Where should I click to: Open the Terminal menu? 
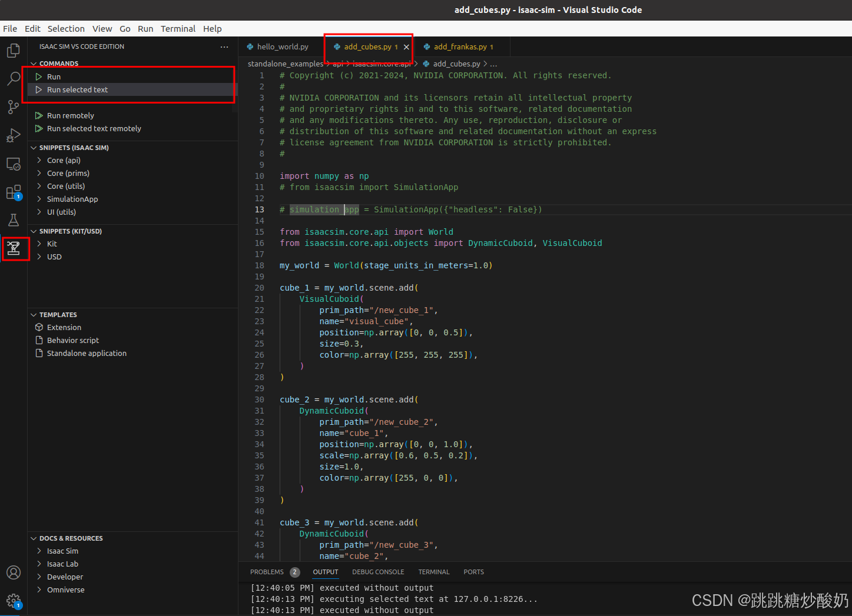pyautogui.click(x=178, y=28)
